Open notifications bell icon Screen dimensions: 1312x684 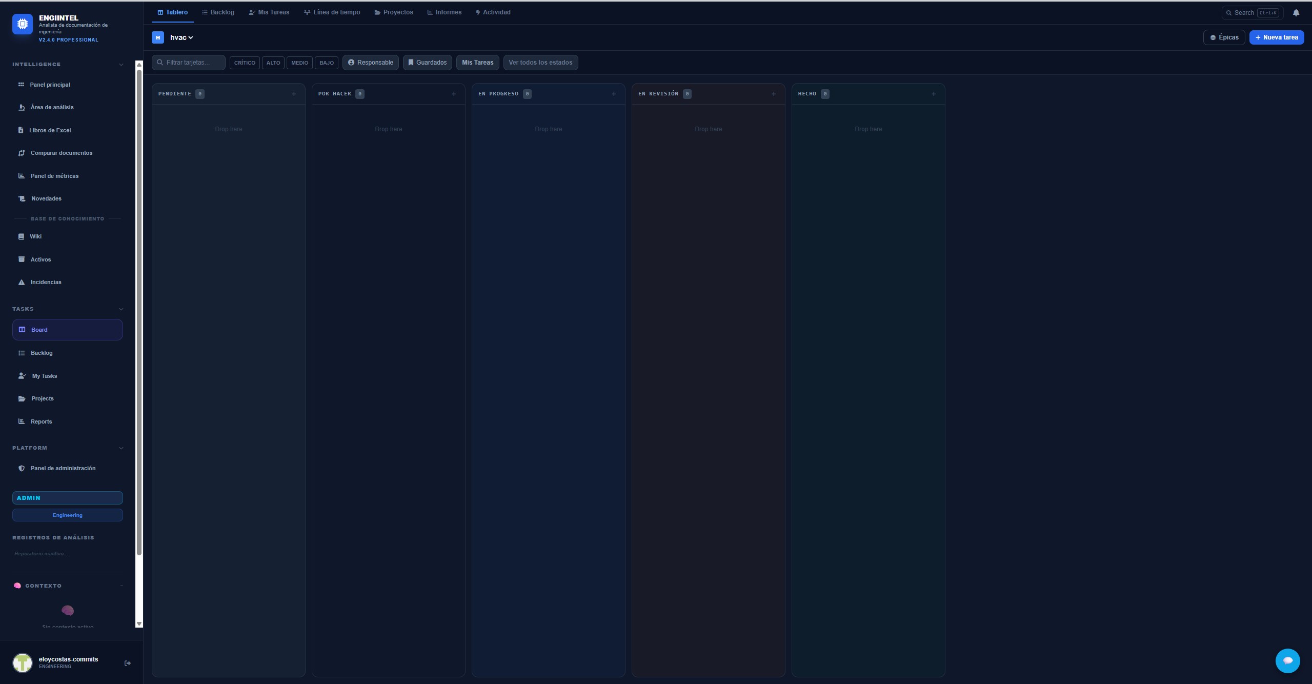[1296, 13]
